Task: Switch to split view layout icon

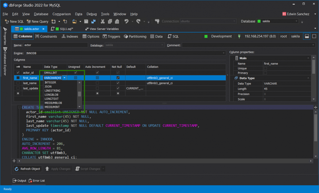Action: (x=306, y=36)
